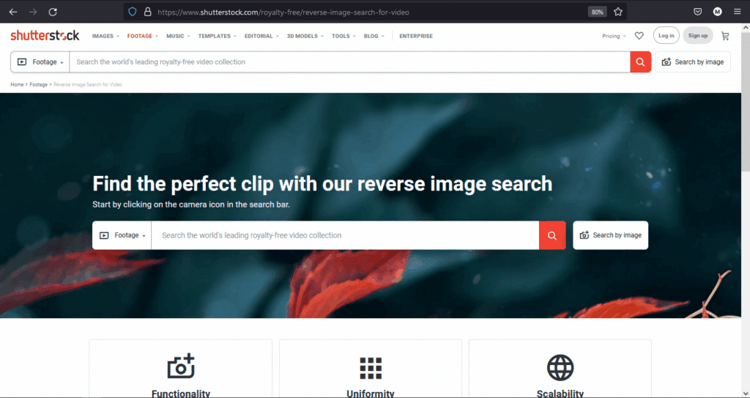
Task: Click 'Reverse Image Search for Video' breadcrumb text
Action: (88, 84)
